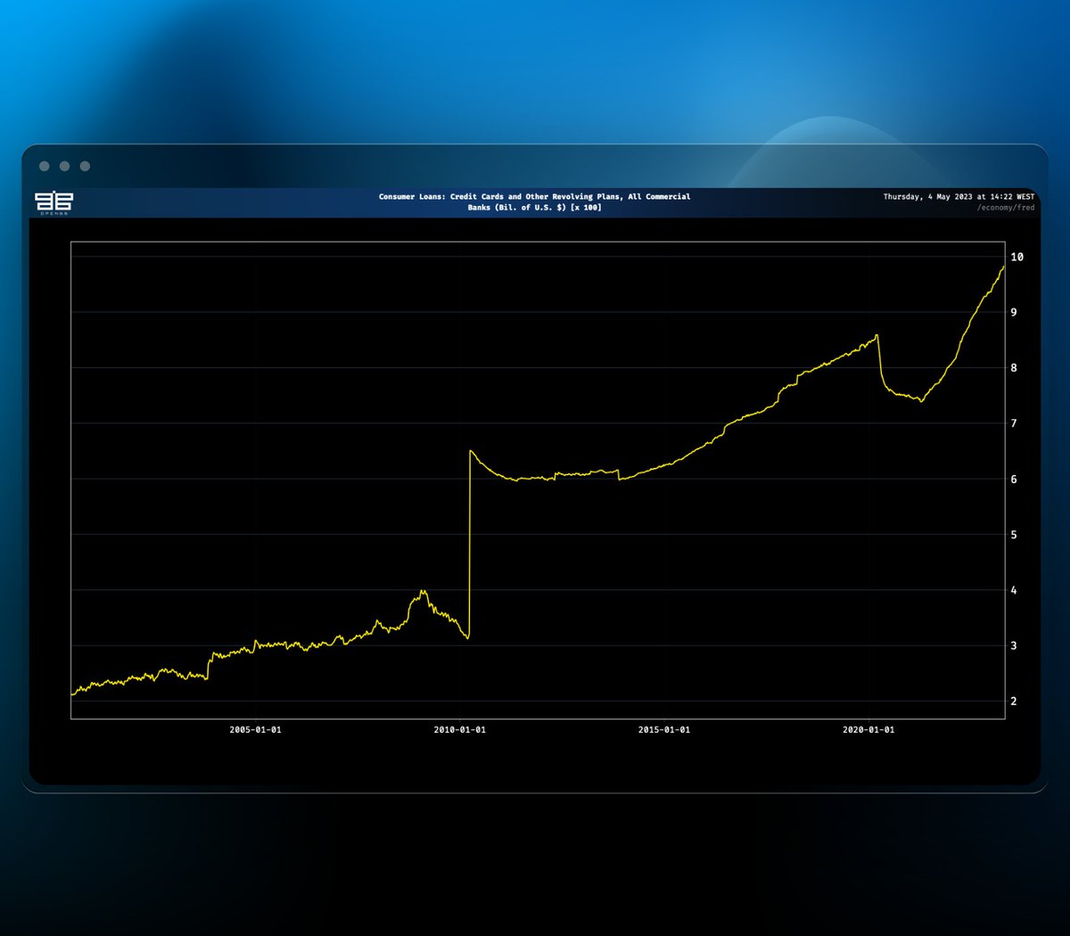The height and width of the screenshot is (936, 1070).
Task: Click the y-axis value 9
Action: pyautogui.click(x=1014, y=312)
